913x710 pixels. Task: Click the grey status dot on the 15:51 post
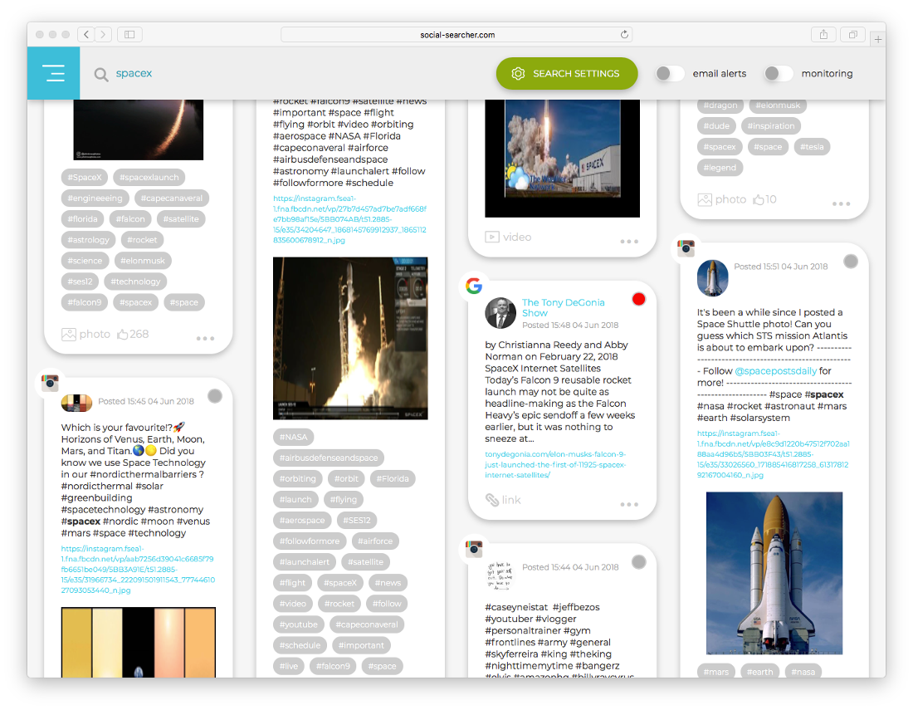851,262
